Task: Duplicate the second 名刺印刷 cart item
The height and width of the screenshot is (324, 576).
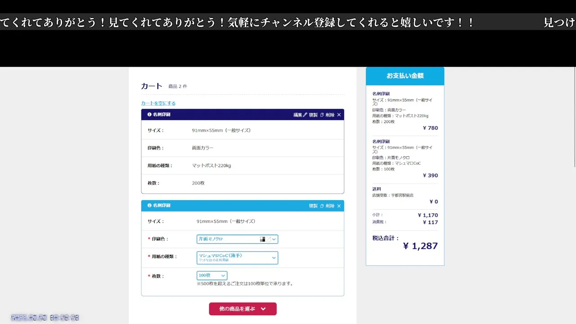Action: (316, 206)
